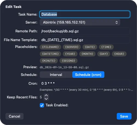
Task: Click the Task Name input field
Action: [85, 14]
